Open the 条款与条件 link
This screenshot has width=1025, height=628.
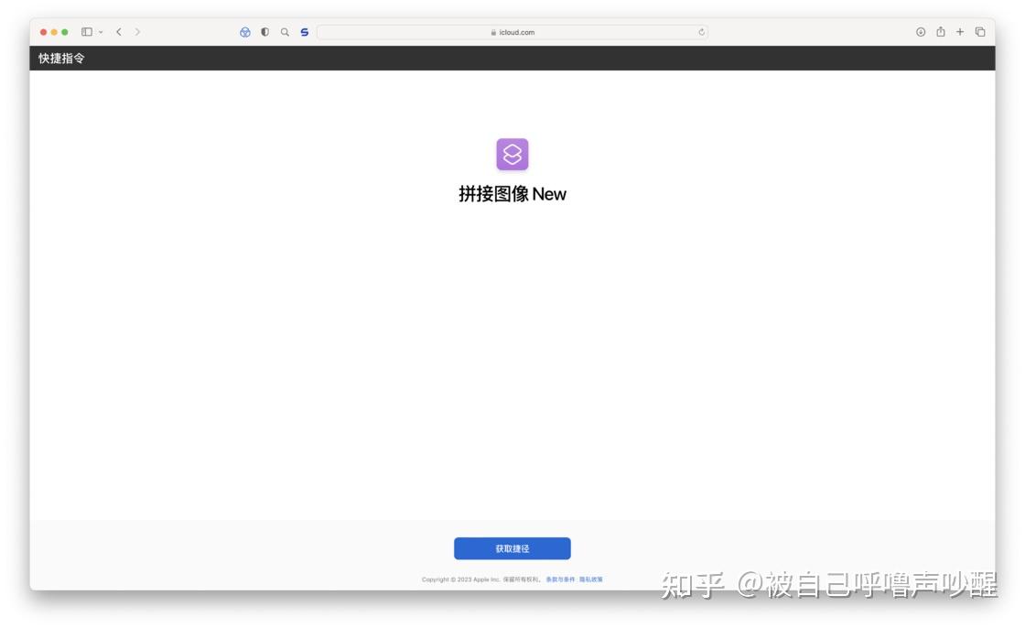pos(560,579)
